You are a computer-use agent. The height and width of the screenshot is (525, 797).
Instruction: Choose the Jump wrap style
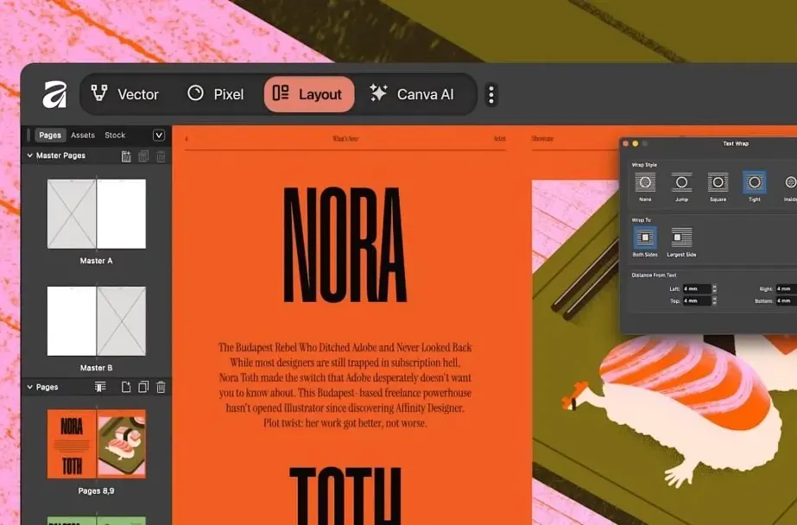[681, 182]
